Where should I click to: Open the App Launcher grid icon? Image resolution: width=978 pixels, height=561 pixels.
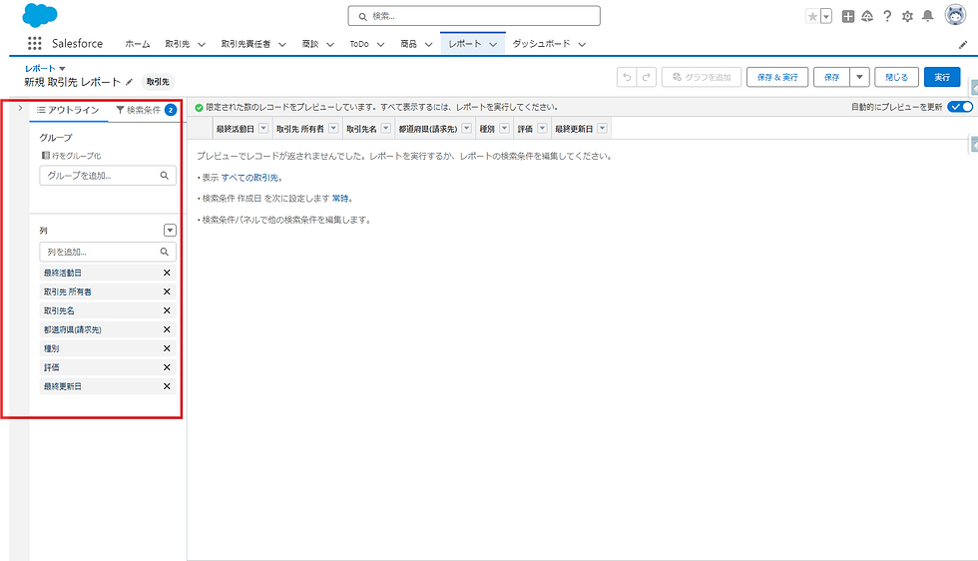(34, 43)
